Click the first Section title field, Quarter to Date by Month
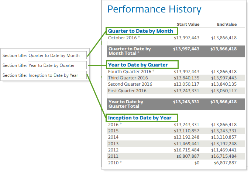251x175 pixels. tap(57, 56)
